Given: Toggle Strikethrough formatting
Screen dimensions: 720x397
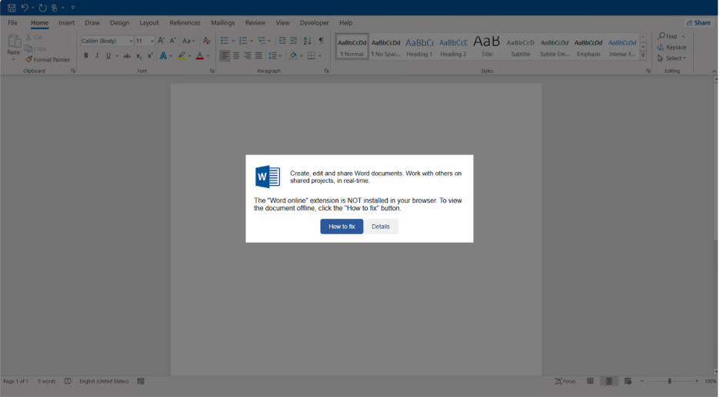Looking at the screenshot, I should [x=127, y=56].
